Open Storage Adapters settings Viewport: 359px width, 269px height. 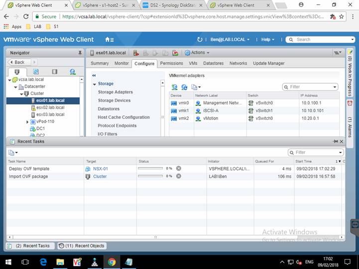pyautogui.click(x=116, y=92)
